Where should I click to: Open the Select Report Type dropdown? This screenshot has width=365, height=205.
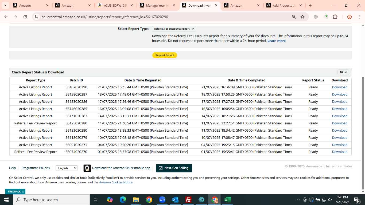pyautogui.click(x=174, y=29)
